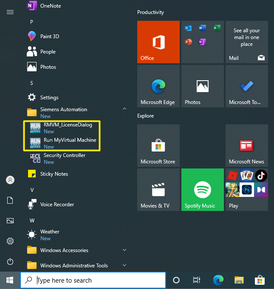Jump to letter V section header

[32, 190]
